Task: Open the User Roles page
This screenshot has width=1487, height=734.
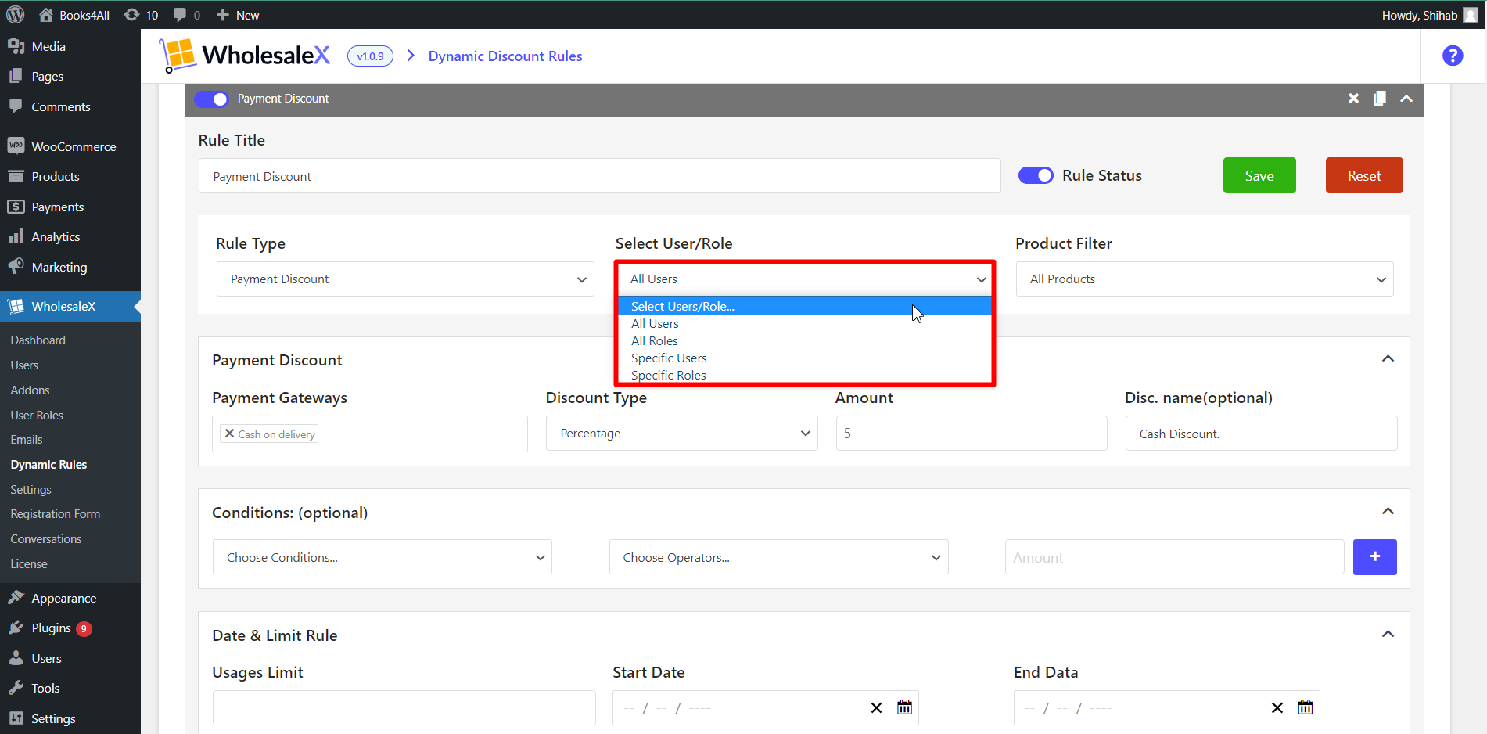Action: click(x=37, y=415)
